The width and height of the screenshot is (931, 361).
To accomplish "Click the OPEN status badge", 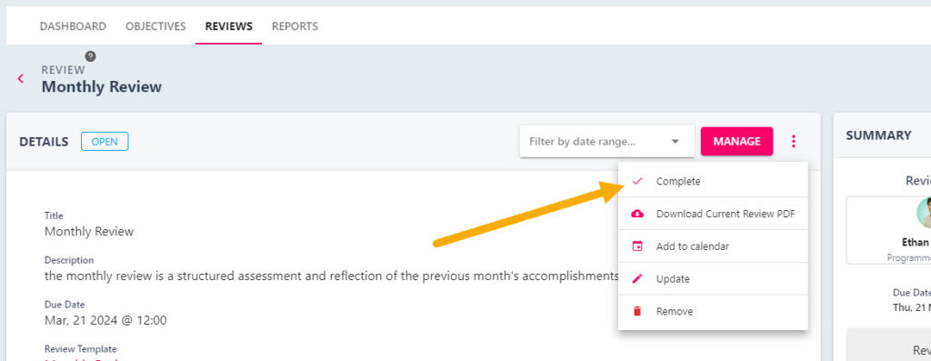I will [x=105, y=141].
